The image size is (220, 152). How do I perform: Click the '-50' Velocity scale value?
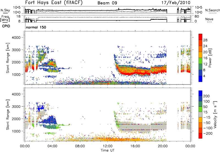tap(207, 123)
